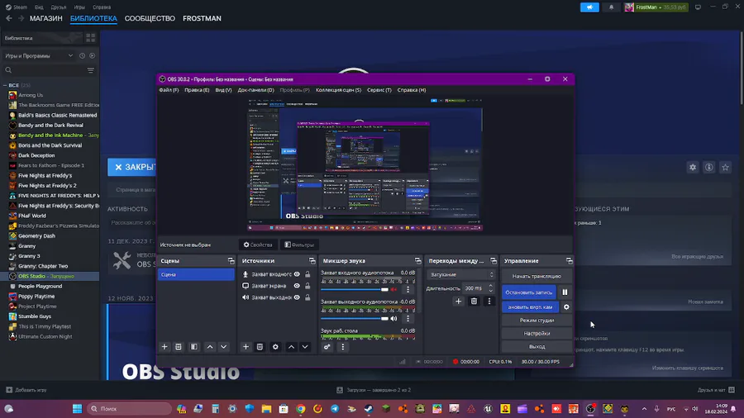Image resolution: width=744 pixels, height=418 pixels.
Task: Open options for Захват выходного аудиопотока
Action: [408, 319]
